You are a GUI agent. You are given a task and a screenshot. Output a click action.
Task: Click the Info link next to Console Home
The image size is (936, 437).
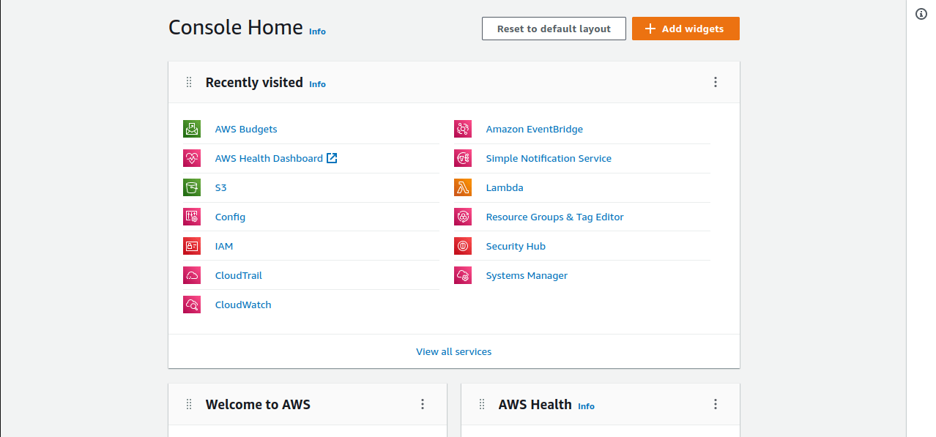point(317,31)
